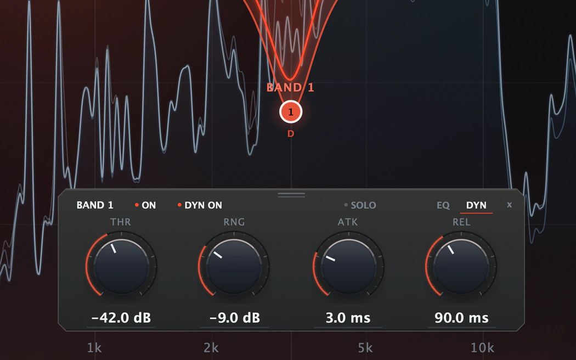576x360 pixels.
Task: Click the RNG range knob
Action: pos(234,266)
